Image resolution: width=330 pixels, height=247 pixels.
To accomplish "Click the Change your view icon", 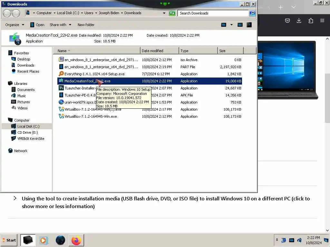I will 224,25.
